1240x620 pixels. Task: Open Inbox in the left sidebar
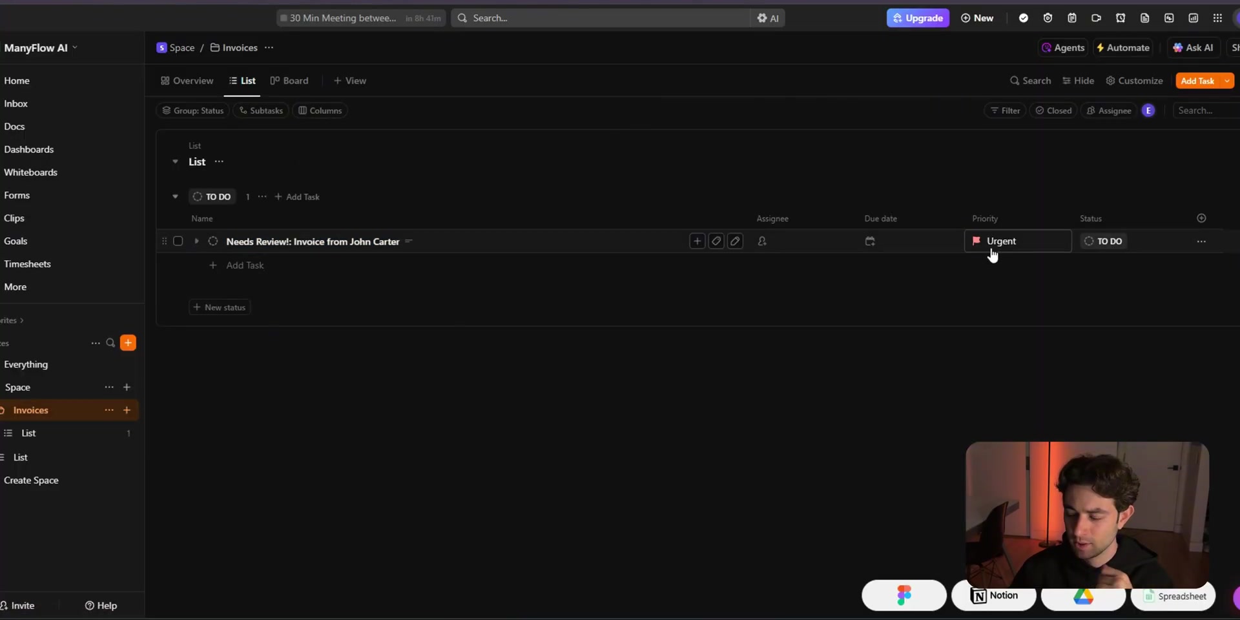(15, 104)
